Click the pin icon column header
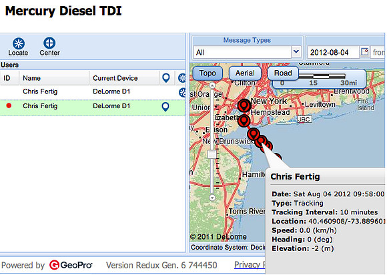Viewport: 387px width, 275px height. click(x=166, y=78)
